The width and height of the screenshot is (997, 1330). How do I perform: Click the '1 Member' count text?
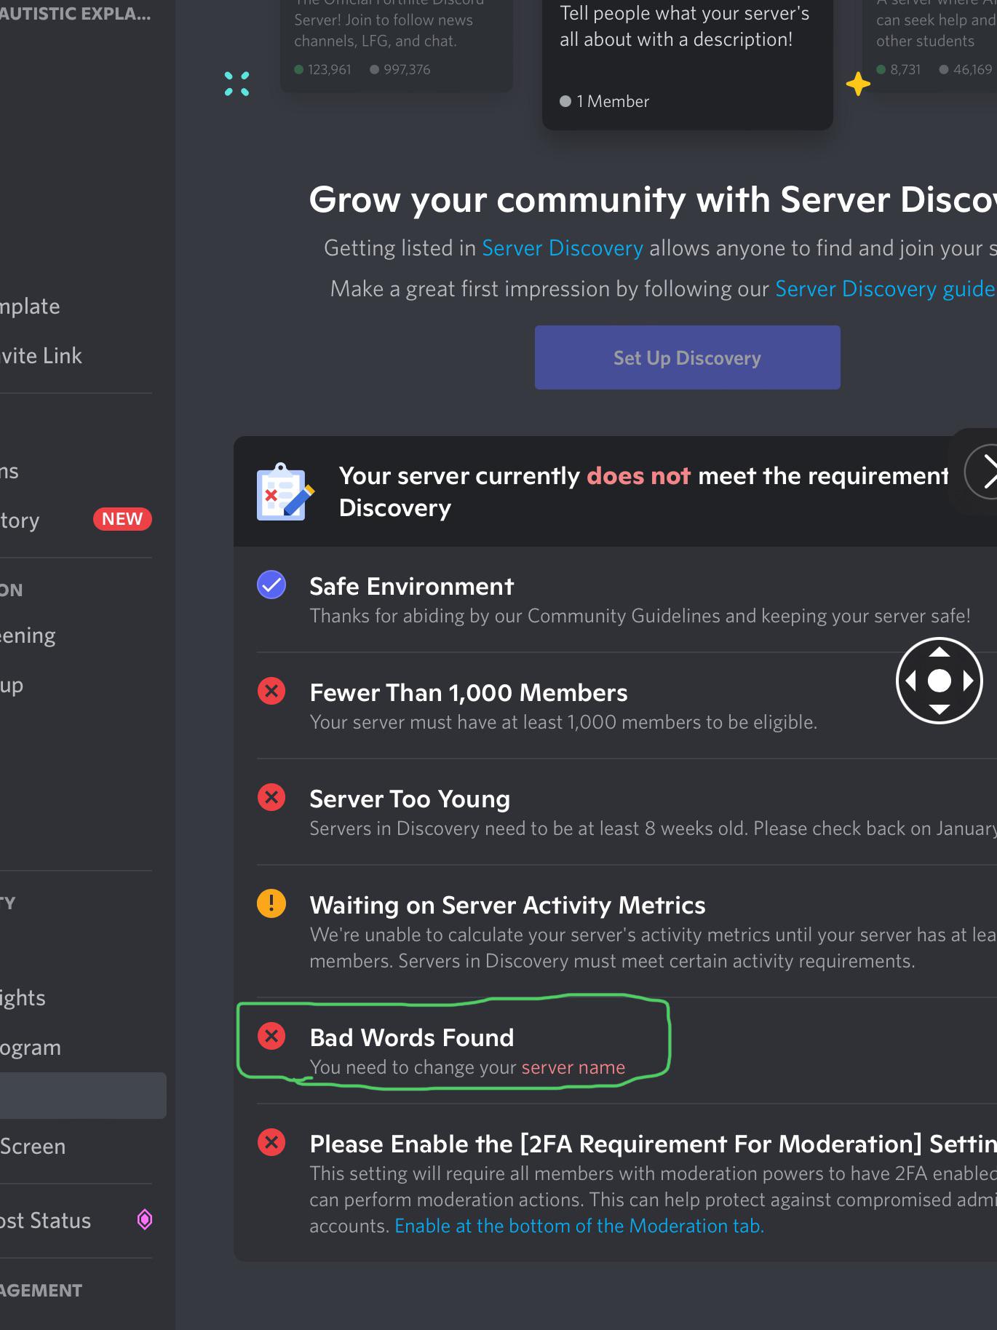613,101
